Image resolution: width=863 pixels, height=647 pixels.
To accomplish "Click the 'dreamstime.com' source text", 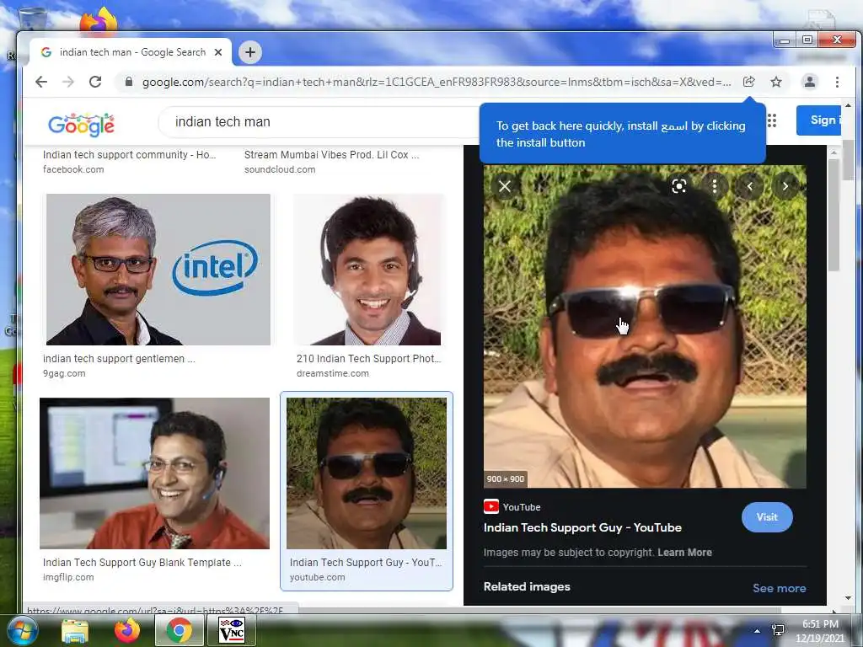I will click(332, 373).
